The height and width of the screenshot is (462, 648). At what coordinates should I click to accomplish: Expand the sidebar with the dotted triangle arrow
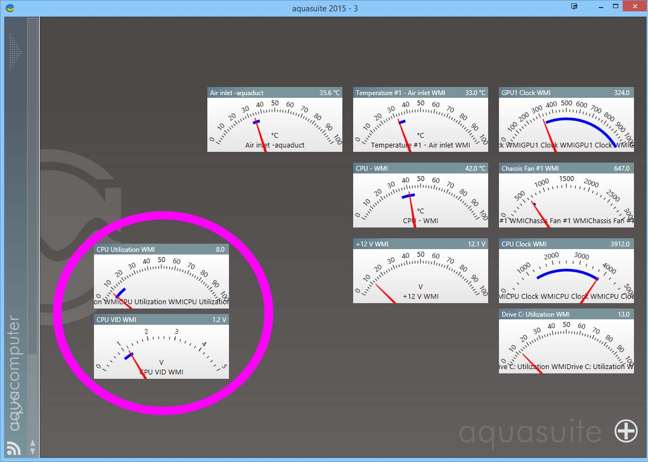pyautogui.click(x=16, y=52)
